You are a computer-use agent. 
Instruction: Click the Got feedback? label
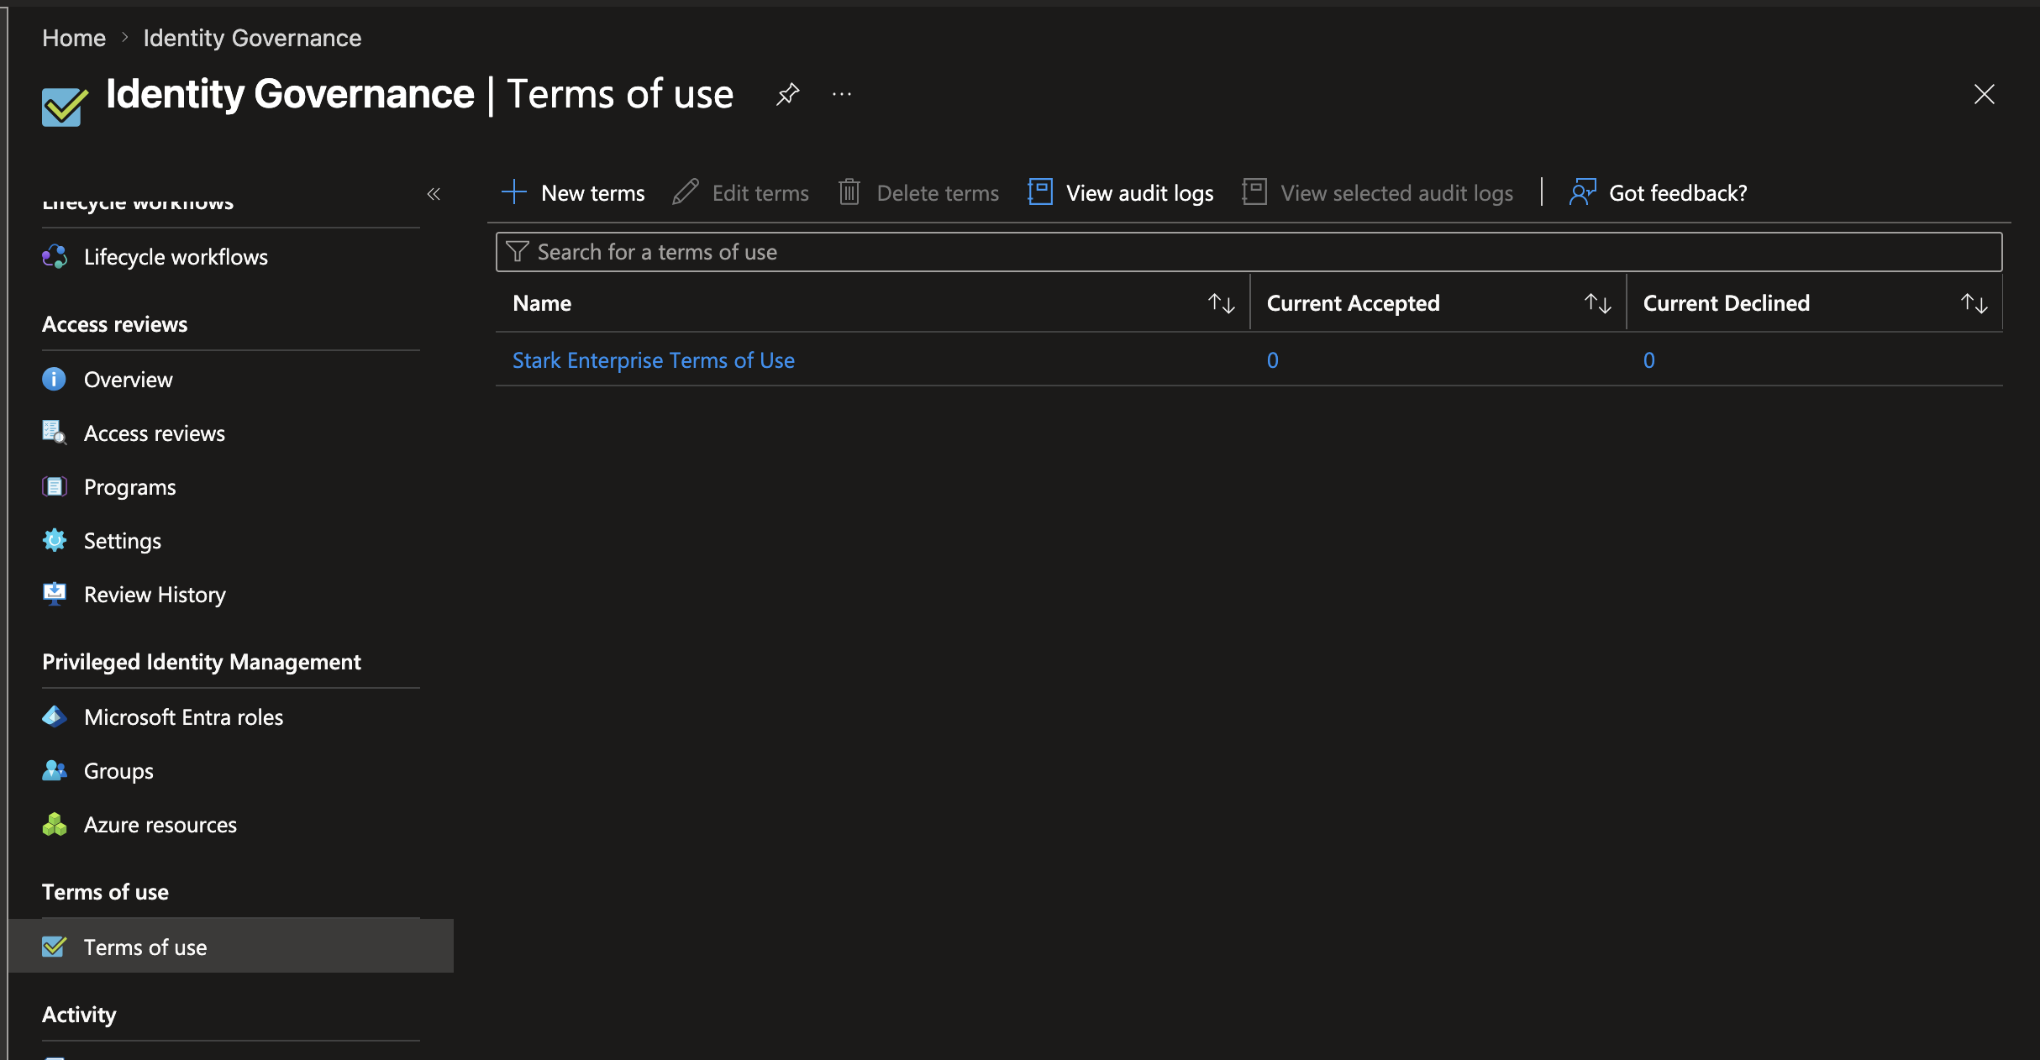[x=1678, y=193]
